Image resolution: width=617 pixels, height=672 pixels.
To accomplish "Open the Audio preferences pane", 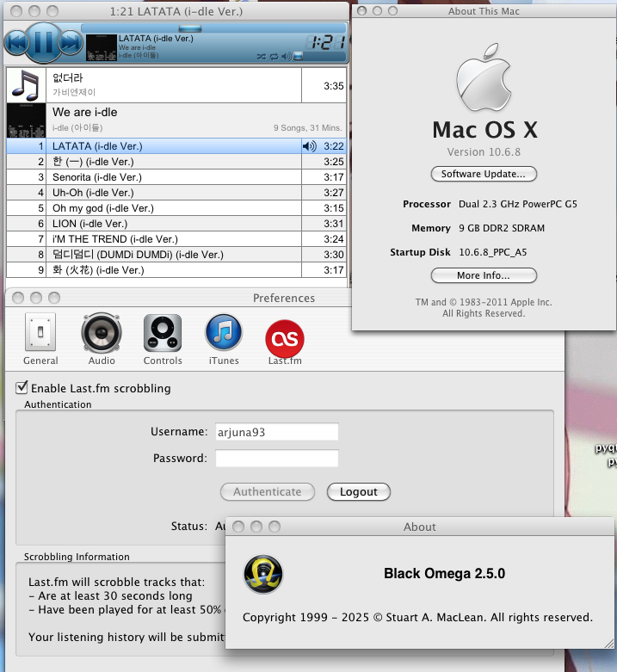I will pyautogui.click(x=102, y=338).
